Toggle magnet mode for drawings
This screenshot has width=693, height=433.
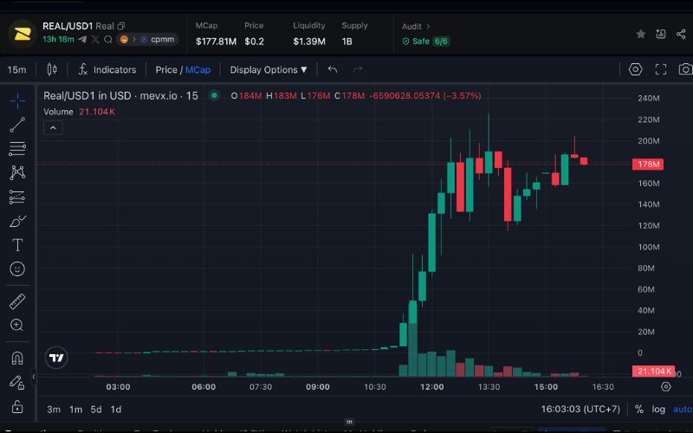16,358
